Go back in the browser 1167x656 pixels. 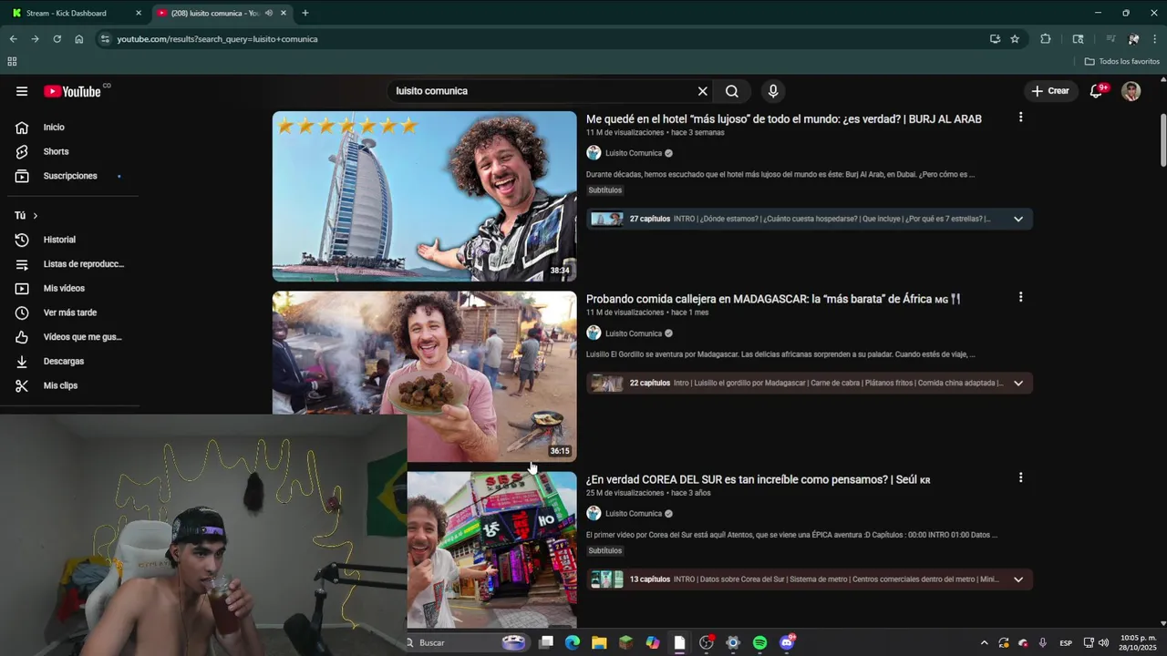(13, 39)
